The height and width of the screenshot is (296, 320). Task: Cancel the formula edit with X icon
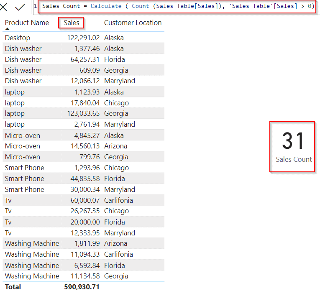click(3, 7)
